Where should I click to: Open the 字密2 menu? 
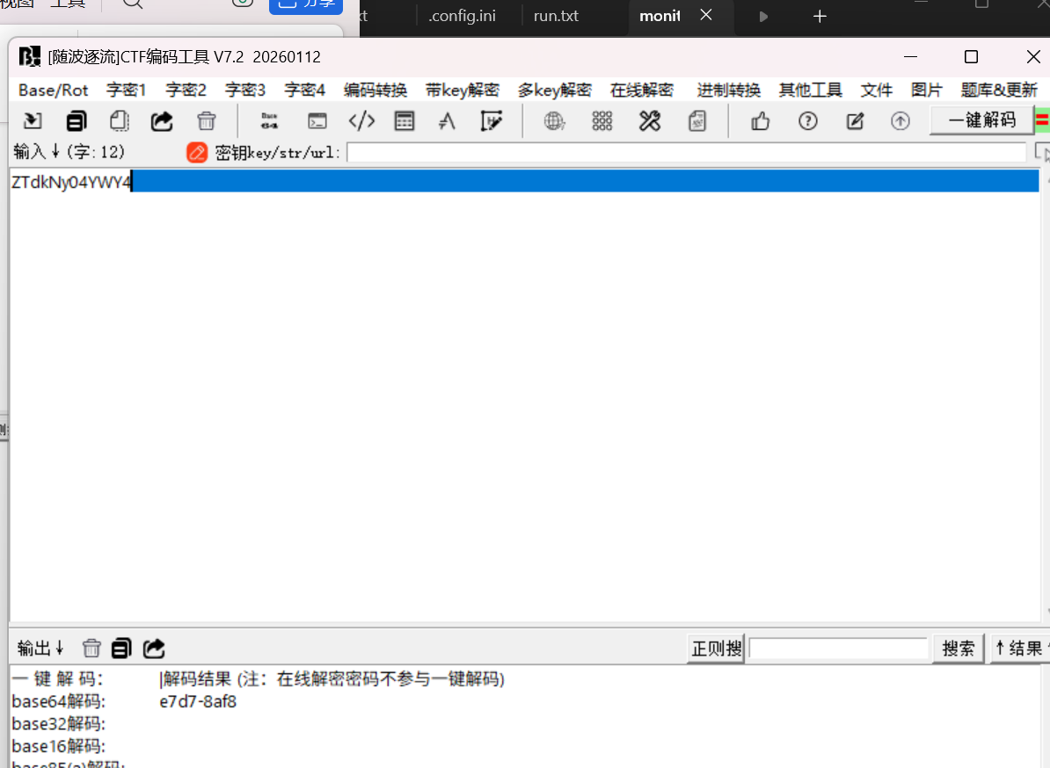(x=186, y=91)
